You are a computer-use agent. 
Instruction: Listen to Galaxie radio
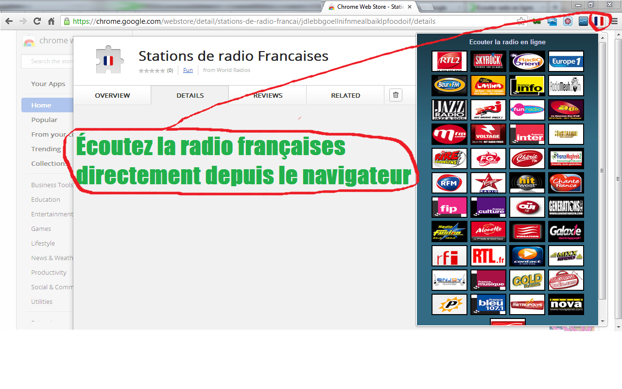coord(566,231)
